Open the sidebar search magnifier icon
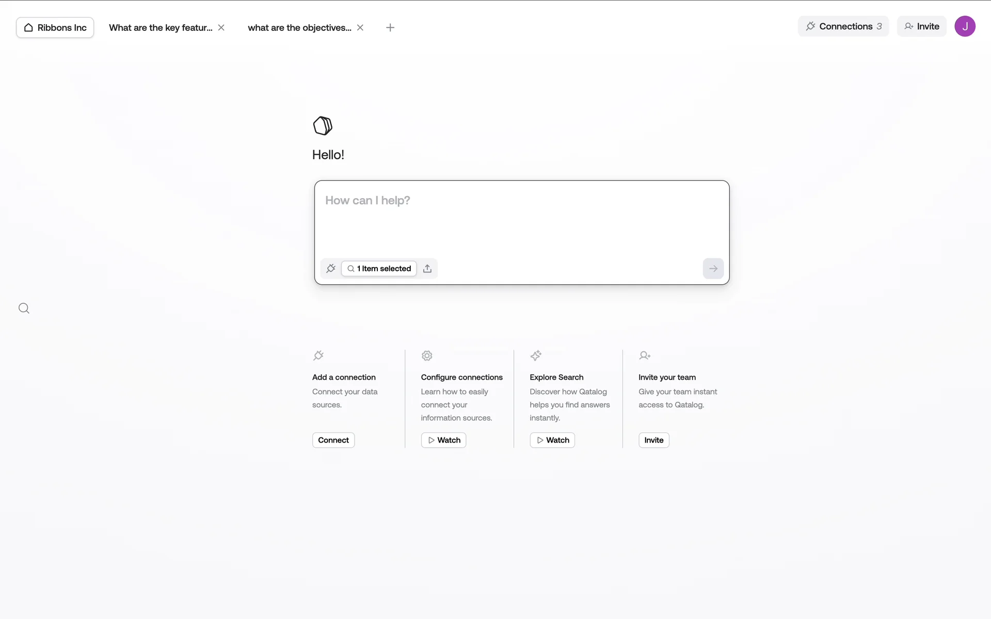The width and height of the screenshot is (991, 619). (x=24, y=308)
